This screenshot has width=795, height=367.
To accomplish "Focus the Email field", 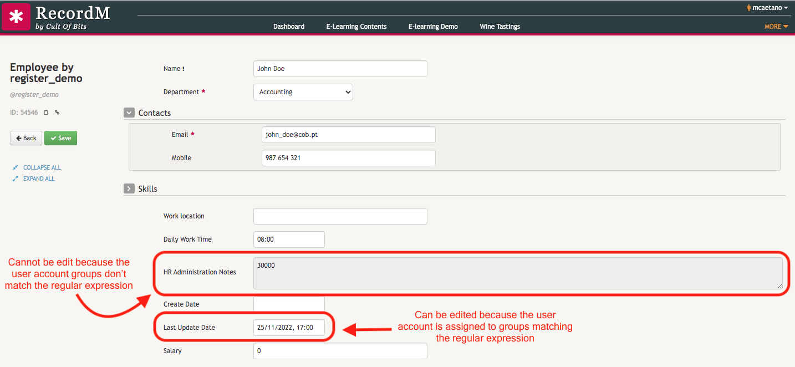I will [x=348, y=135].
